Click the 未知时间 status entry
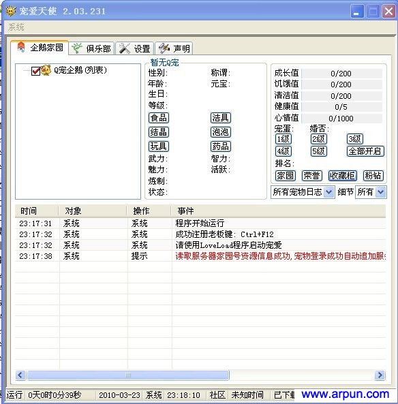The image size is (398, 404). 247,394
